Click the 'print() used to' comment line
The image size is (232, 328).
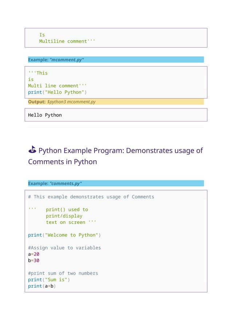pyautogui.click(x=67, y=209)
